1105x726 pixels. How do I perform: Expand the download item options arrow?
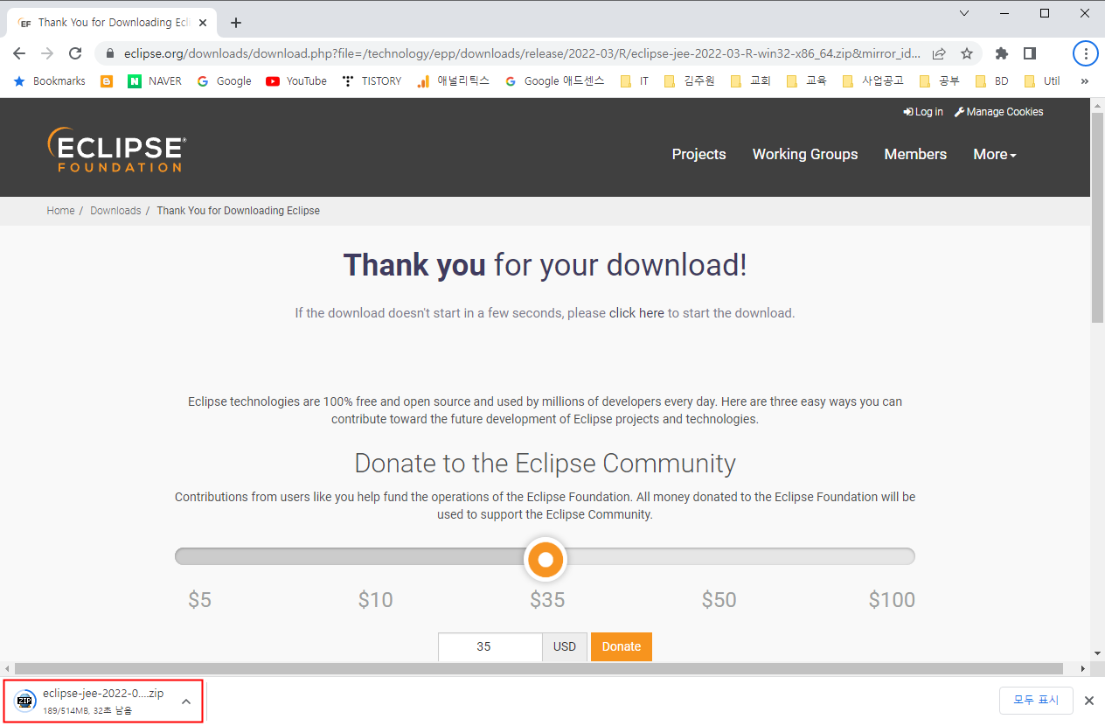pyautogui.click(x=186, y=701)
